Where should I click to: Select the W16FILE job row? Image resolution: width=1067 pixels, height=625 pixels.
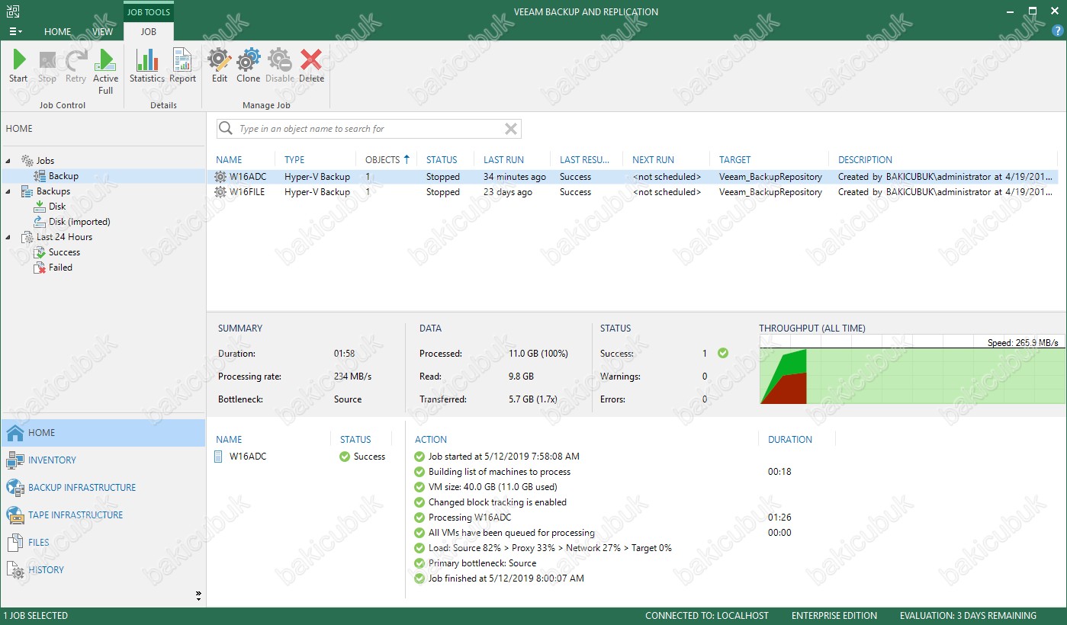pos(632,192)
